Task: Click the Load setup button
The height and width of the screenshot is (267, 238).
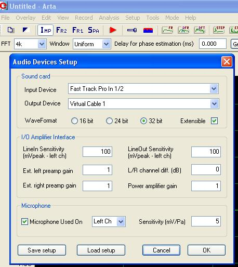Action: click(x=101, y=250)
